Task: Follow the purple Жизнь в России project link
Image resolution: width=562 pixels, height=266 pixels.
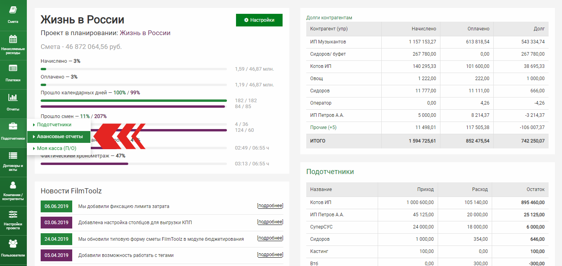Action: coord(145,33)
